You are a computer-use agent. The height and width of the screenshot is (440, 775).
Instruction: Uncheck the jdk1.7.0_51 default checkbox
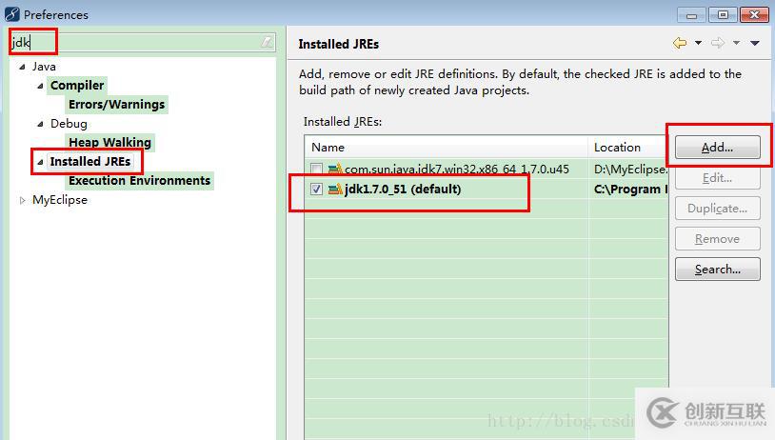(x=316, y=189)
